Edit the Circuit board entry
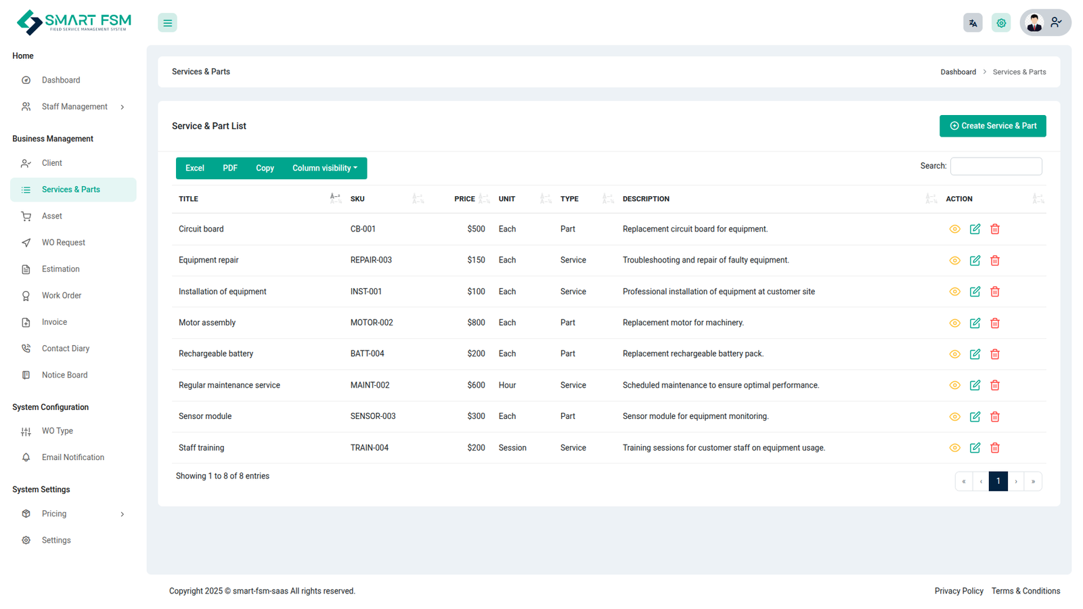The width and height of the screenshot is (1083, 609). pyautogui.click(x=975, y=229)
